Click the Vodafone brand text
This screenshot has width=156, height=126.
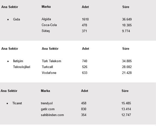click(x=49, y=73)
